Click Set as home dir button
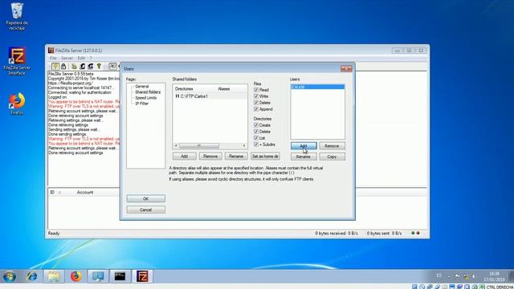 tap(265, 157)
